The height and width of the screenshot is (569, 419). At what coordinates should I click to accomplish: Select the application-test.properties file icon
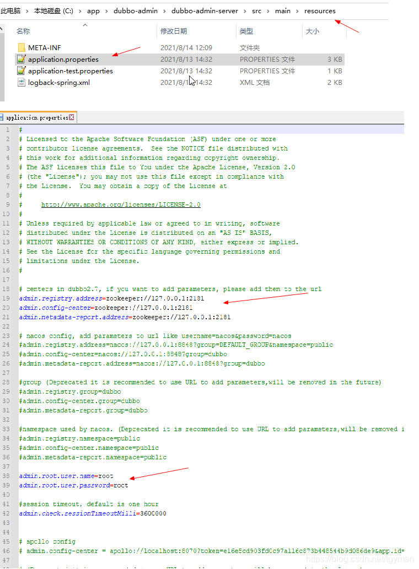click(22, 71)
